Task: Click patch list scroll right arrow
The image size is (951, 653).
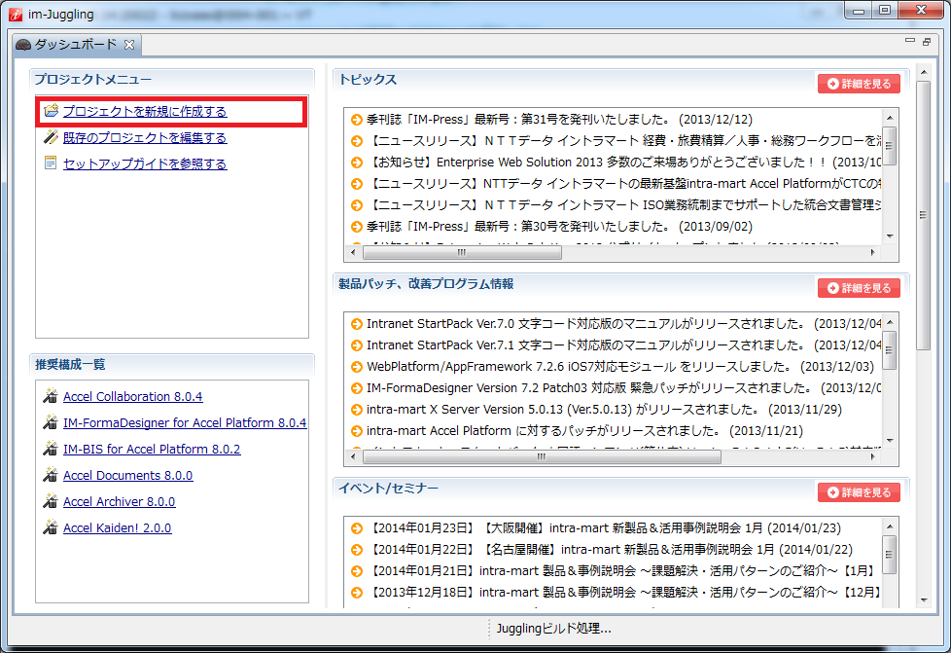Action: tap(873, 457)
